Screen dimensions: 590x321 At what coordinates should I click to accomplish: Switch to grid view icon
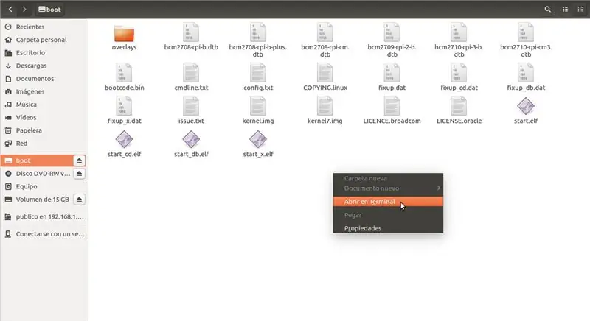click(580, 10)
